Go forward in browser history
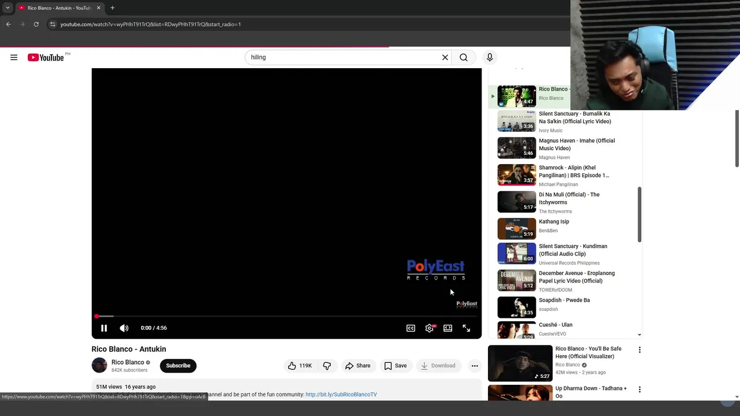The height and width of the screenshot is (416, 740). coord(22,24)
